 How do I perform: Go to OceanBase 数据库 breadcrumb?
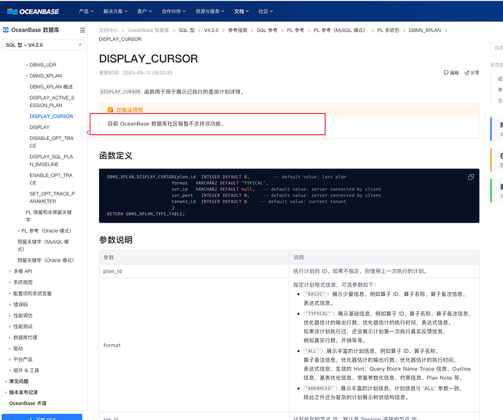[148, 30]
